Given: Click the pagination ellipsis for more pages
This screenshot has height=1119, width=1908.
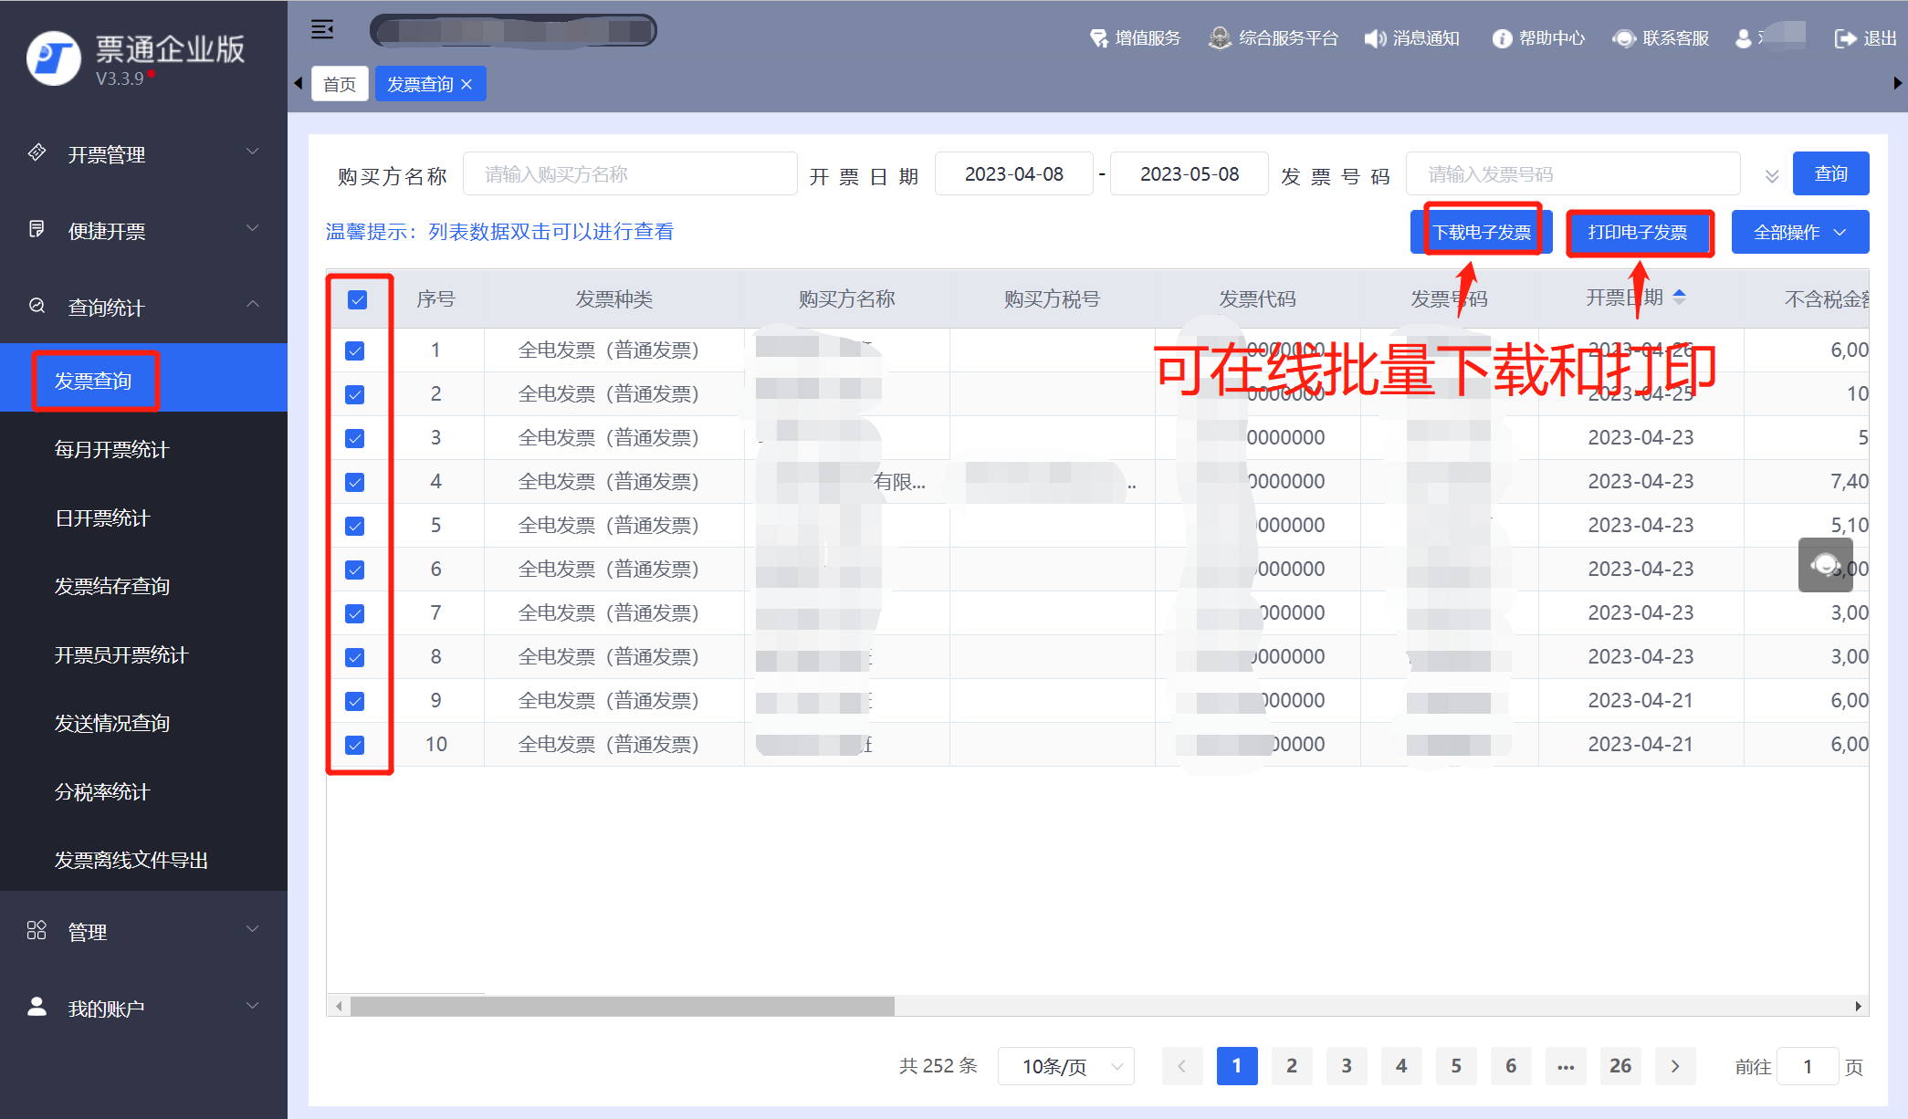Looking at the screenshot, I should [1566, 1066].
